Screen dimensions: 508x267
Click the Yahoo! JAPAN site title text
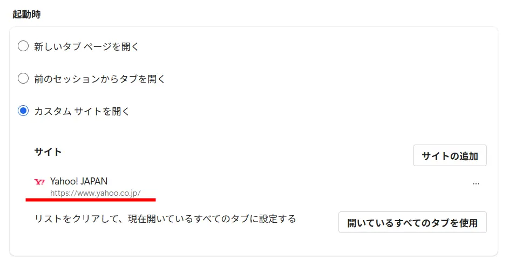79,181
